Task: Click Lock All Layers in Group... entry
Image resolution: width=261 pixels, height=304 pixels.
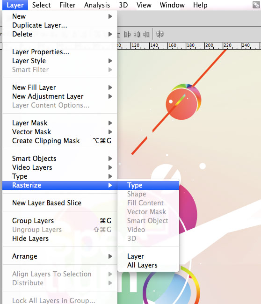Action: [60, 301]
